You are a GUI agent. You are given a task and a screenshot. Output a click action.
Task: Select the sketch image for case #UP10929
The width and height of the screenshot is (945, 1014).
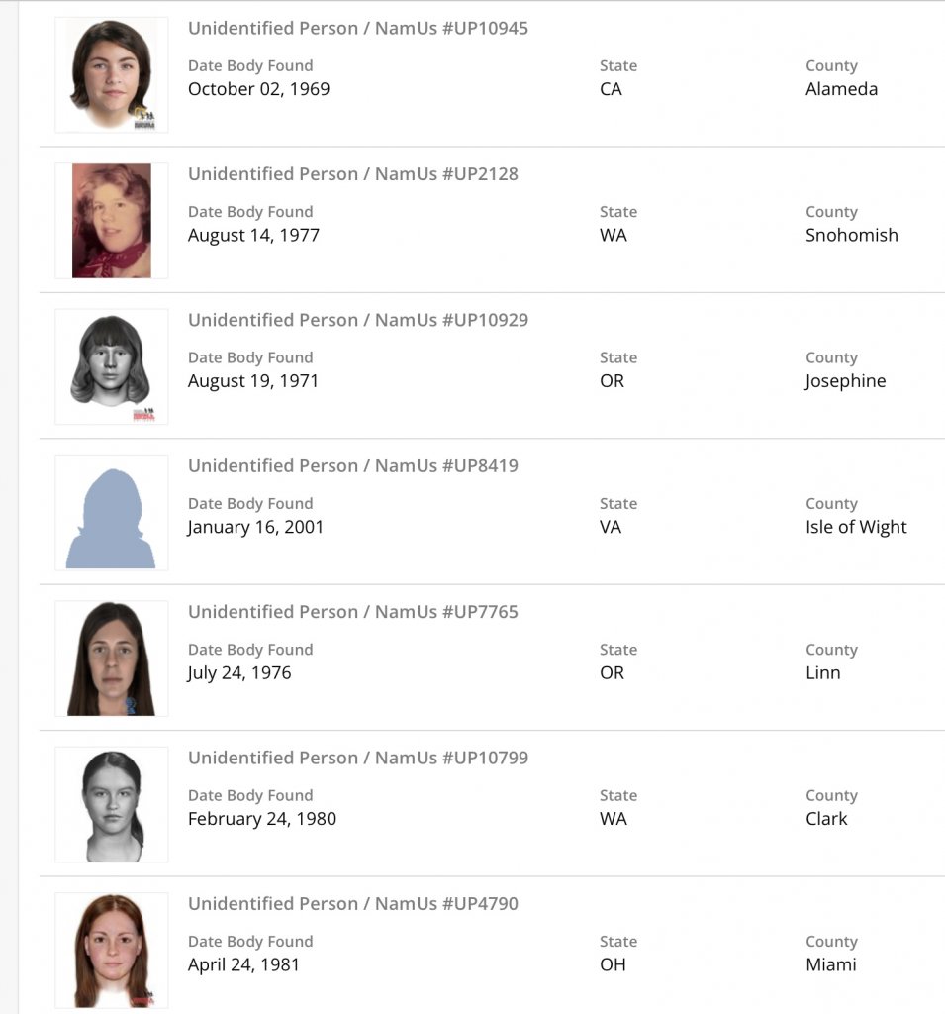[x=111, y=366]
